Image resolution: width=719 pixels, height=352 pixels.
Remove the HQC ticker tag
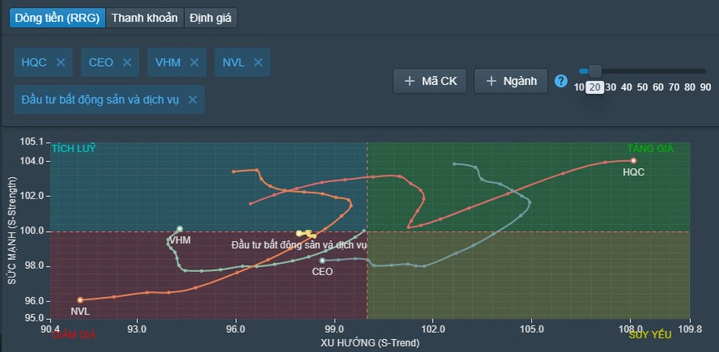61,62
